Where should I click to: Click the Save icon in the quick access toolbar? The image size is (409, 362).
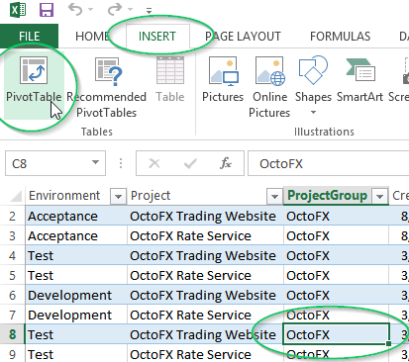(47, 10)
